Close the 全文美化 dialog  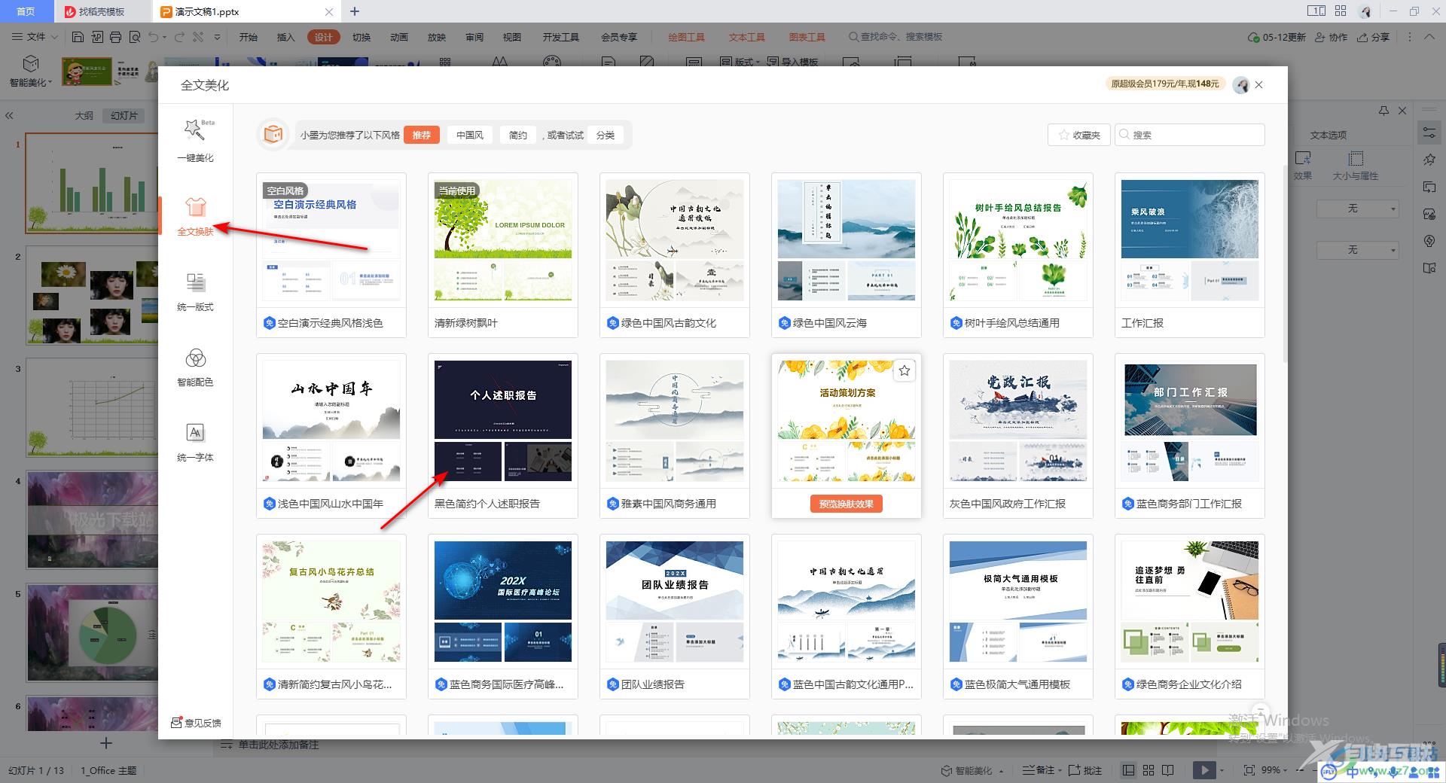1259,84
